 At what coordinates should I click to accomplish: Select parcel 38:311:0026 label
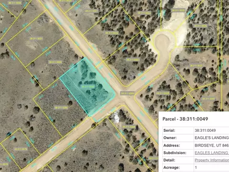point(200,26)
